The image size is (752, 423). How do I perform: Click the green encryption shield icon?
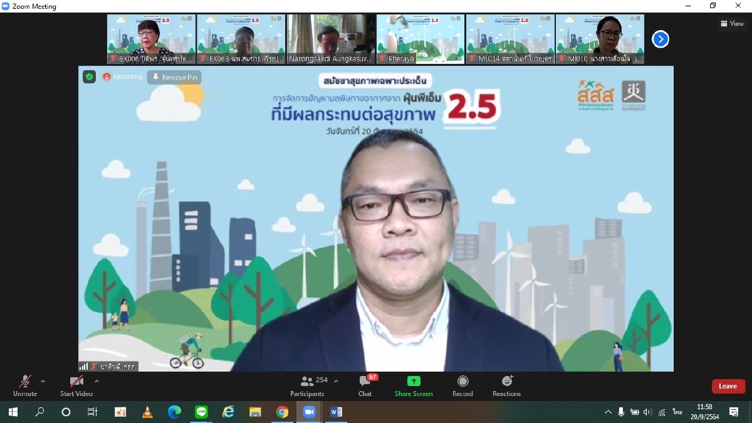pyautogui.click(x=90, y=76)
